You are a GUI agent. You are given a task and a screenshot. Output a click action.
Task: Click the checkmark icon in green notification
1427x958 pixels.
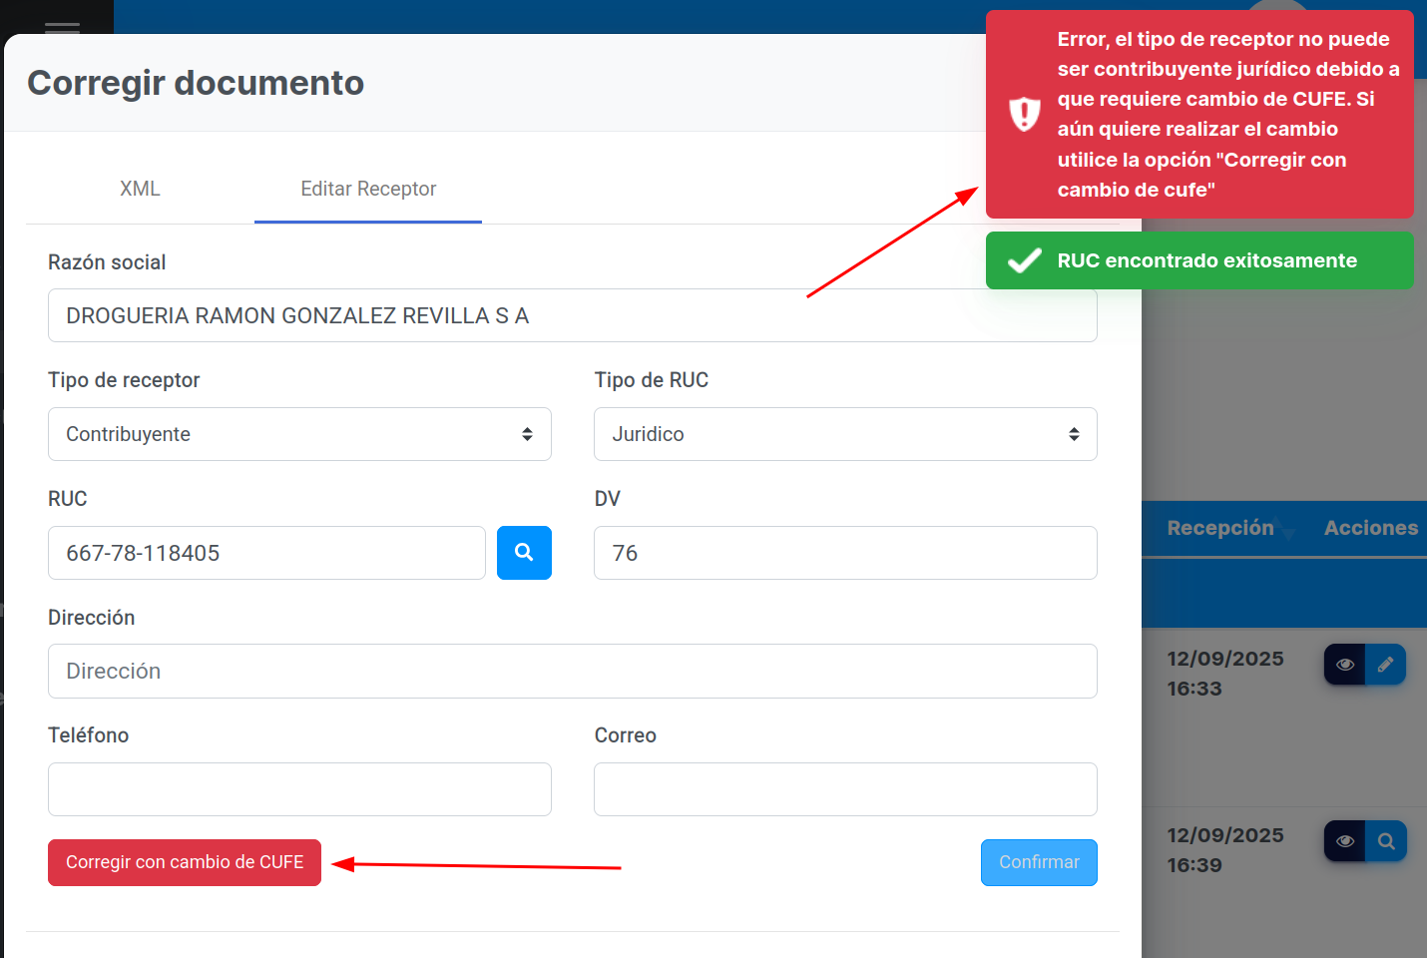(x=1024, y=260)
